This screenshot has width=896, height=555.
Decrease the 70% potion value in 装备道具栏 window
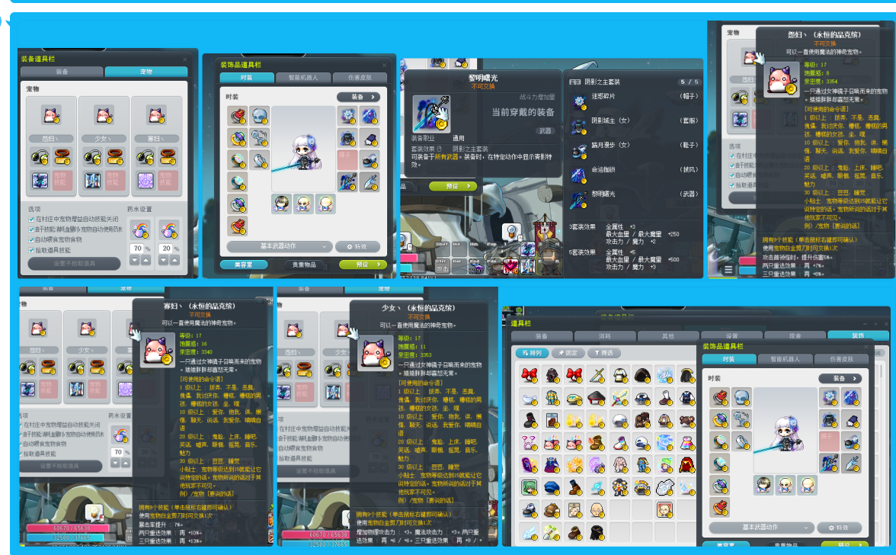(135, 260)
